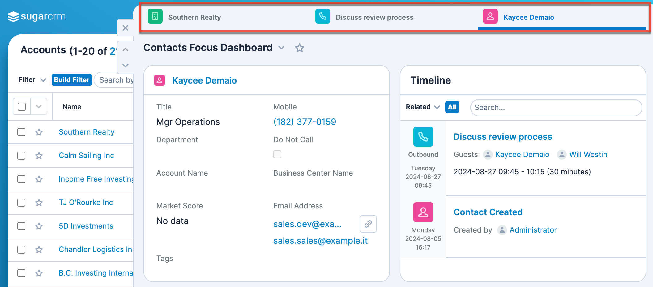Click the SugarCRM logo
653x287 pixels.
36,16
